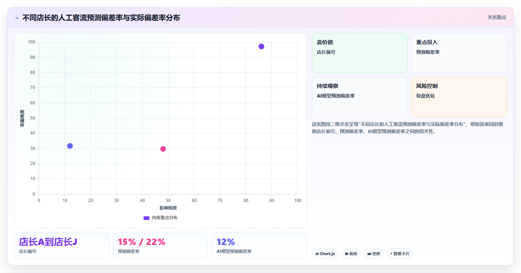Click the blue scatter point near value 30
The image size is (521, 273).
(70, 146)
